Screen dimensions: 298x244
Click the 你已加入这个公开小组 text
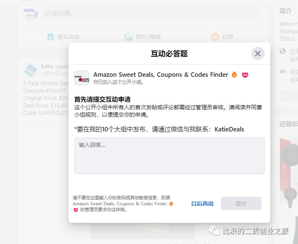119,82
